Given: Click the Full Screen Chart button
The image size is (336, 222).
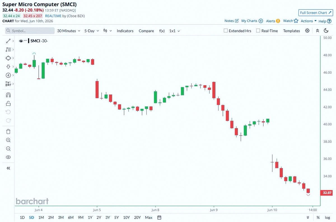Looking at the screenshot, I should pyautogui.click(x=316, y=13).
